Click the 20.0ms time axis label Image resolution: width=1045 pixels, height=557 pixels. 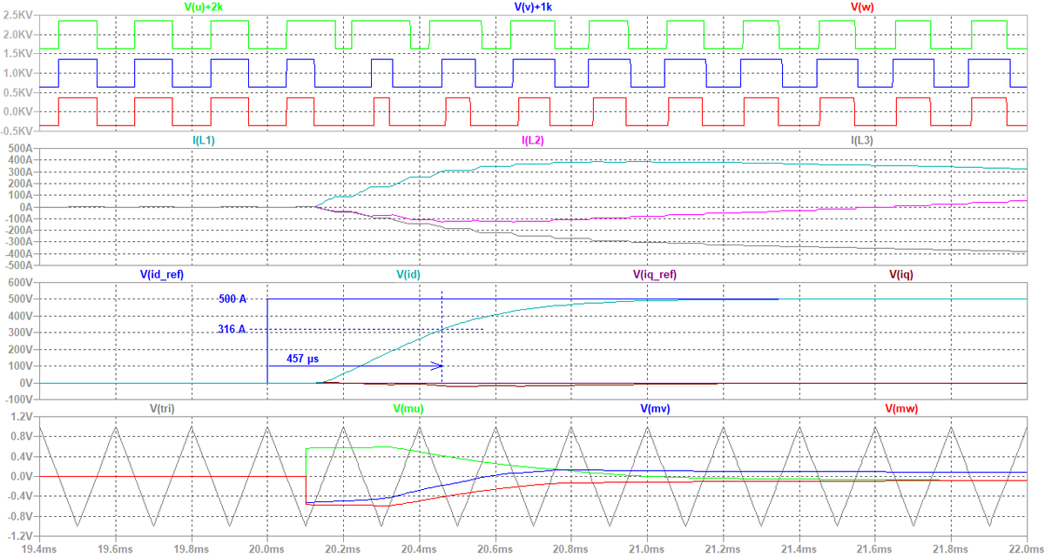coord(266,549)
